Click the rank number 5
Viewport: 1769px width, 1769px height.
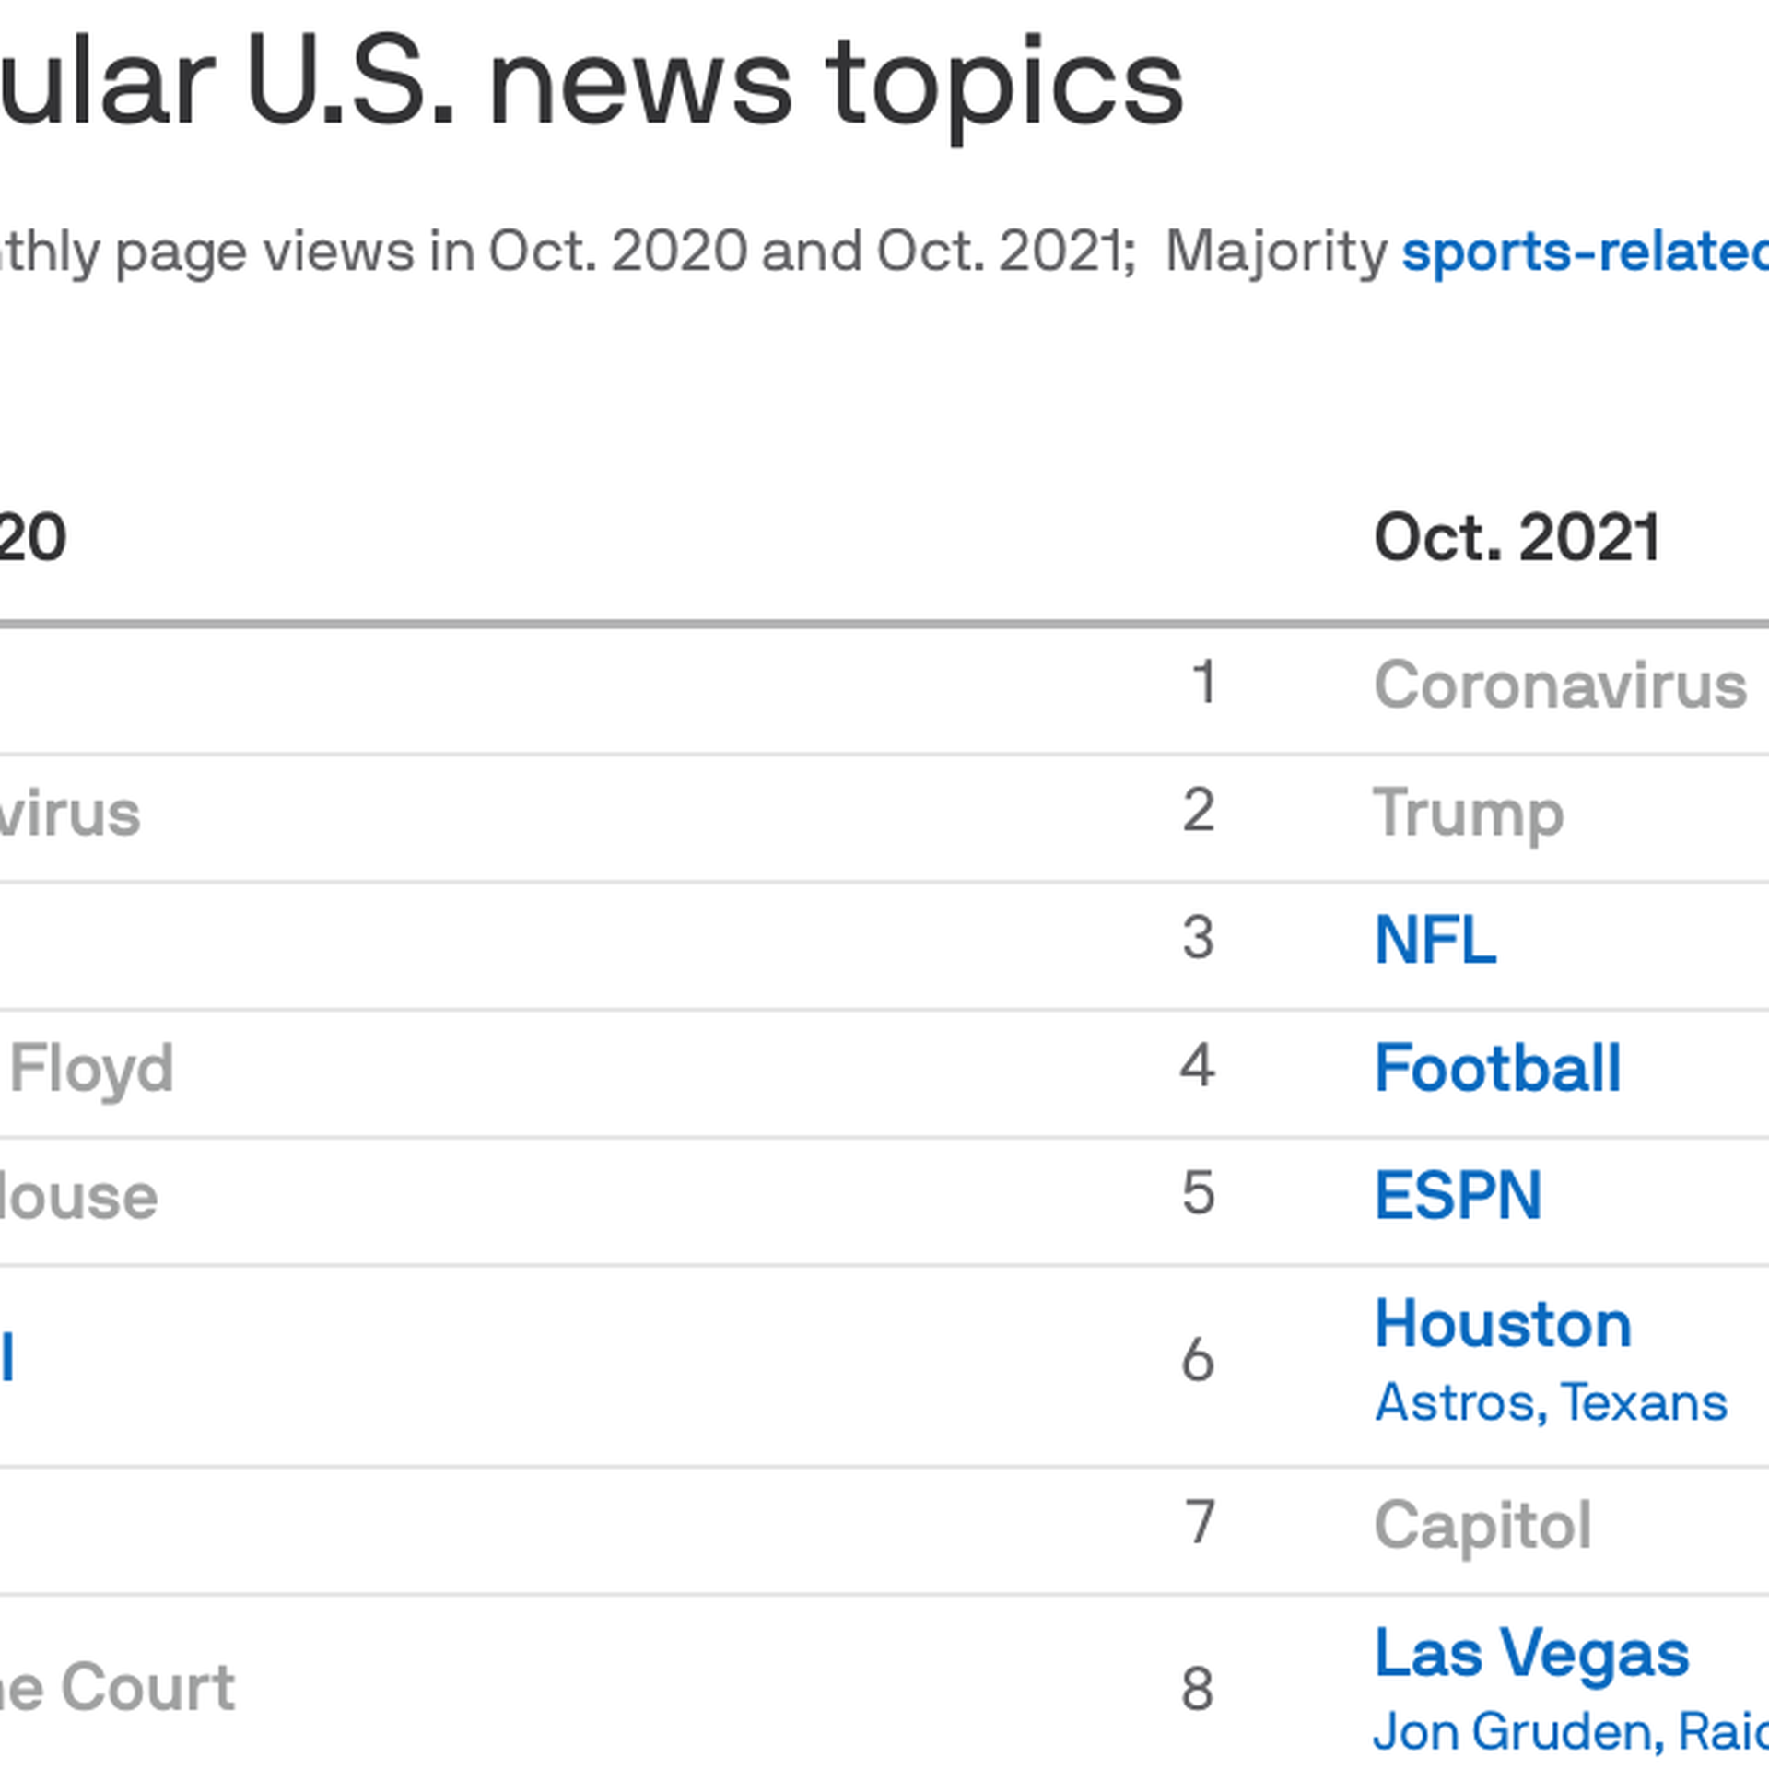[x=1199, y=1193]
